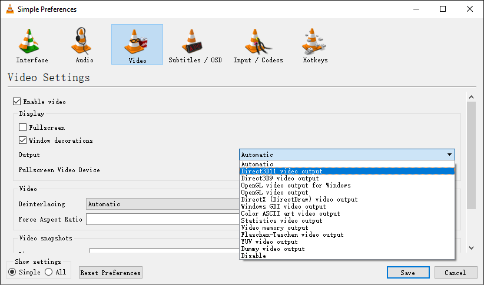This screenshot has height=285, width=484.
Task: Collapse the Output dropdown arrow
Action: tap(449, 155)
